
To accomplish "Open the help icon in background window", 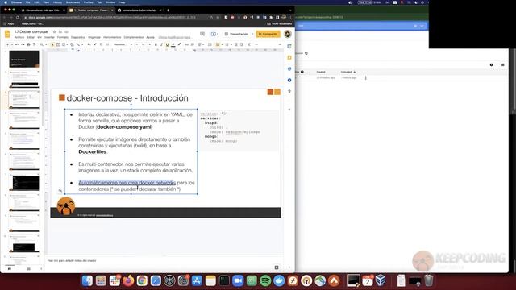I will (491, 64).
